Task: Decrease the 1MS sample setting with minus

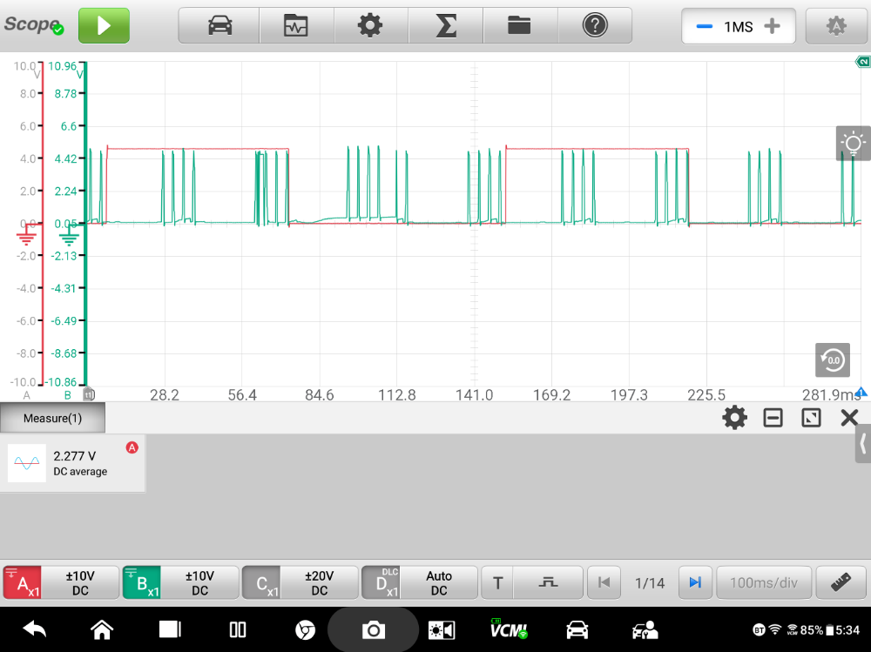Action: click(704, 27)
